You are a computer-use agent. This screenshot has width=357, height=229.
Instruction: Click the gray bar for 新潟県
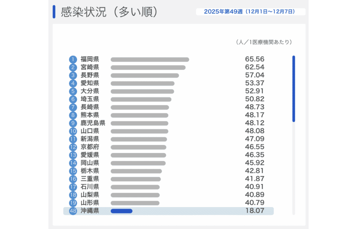coord(139,139)
